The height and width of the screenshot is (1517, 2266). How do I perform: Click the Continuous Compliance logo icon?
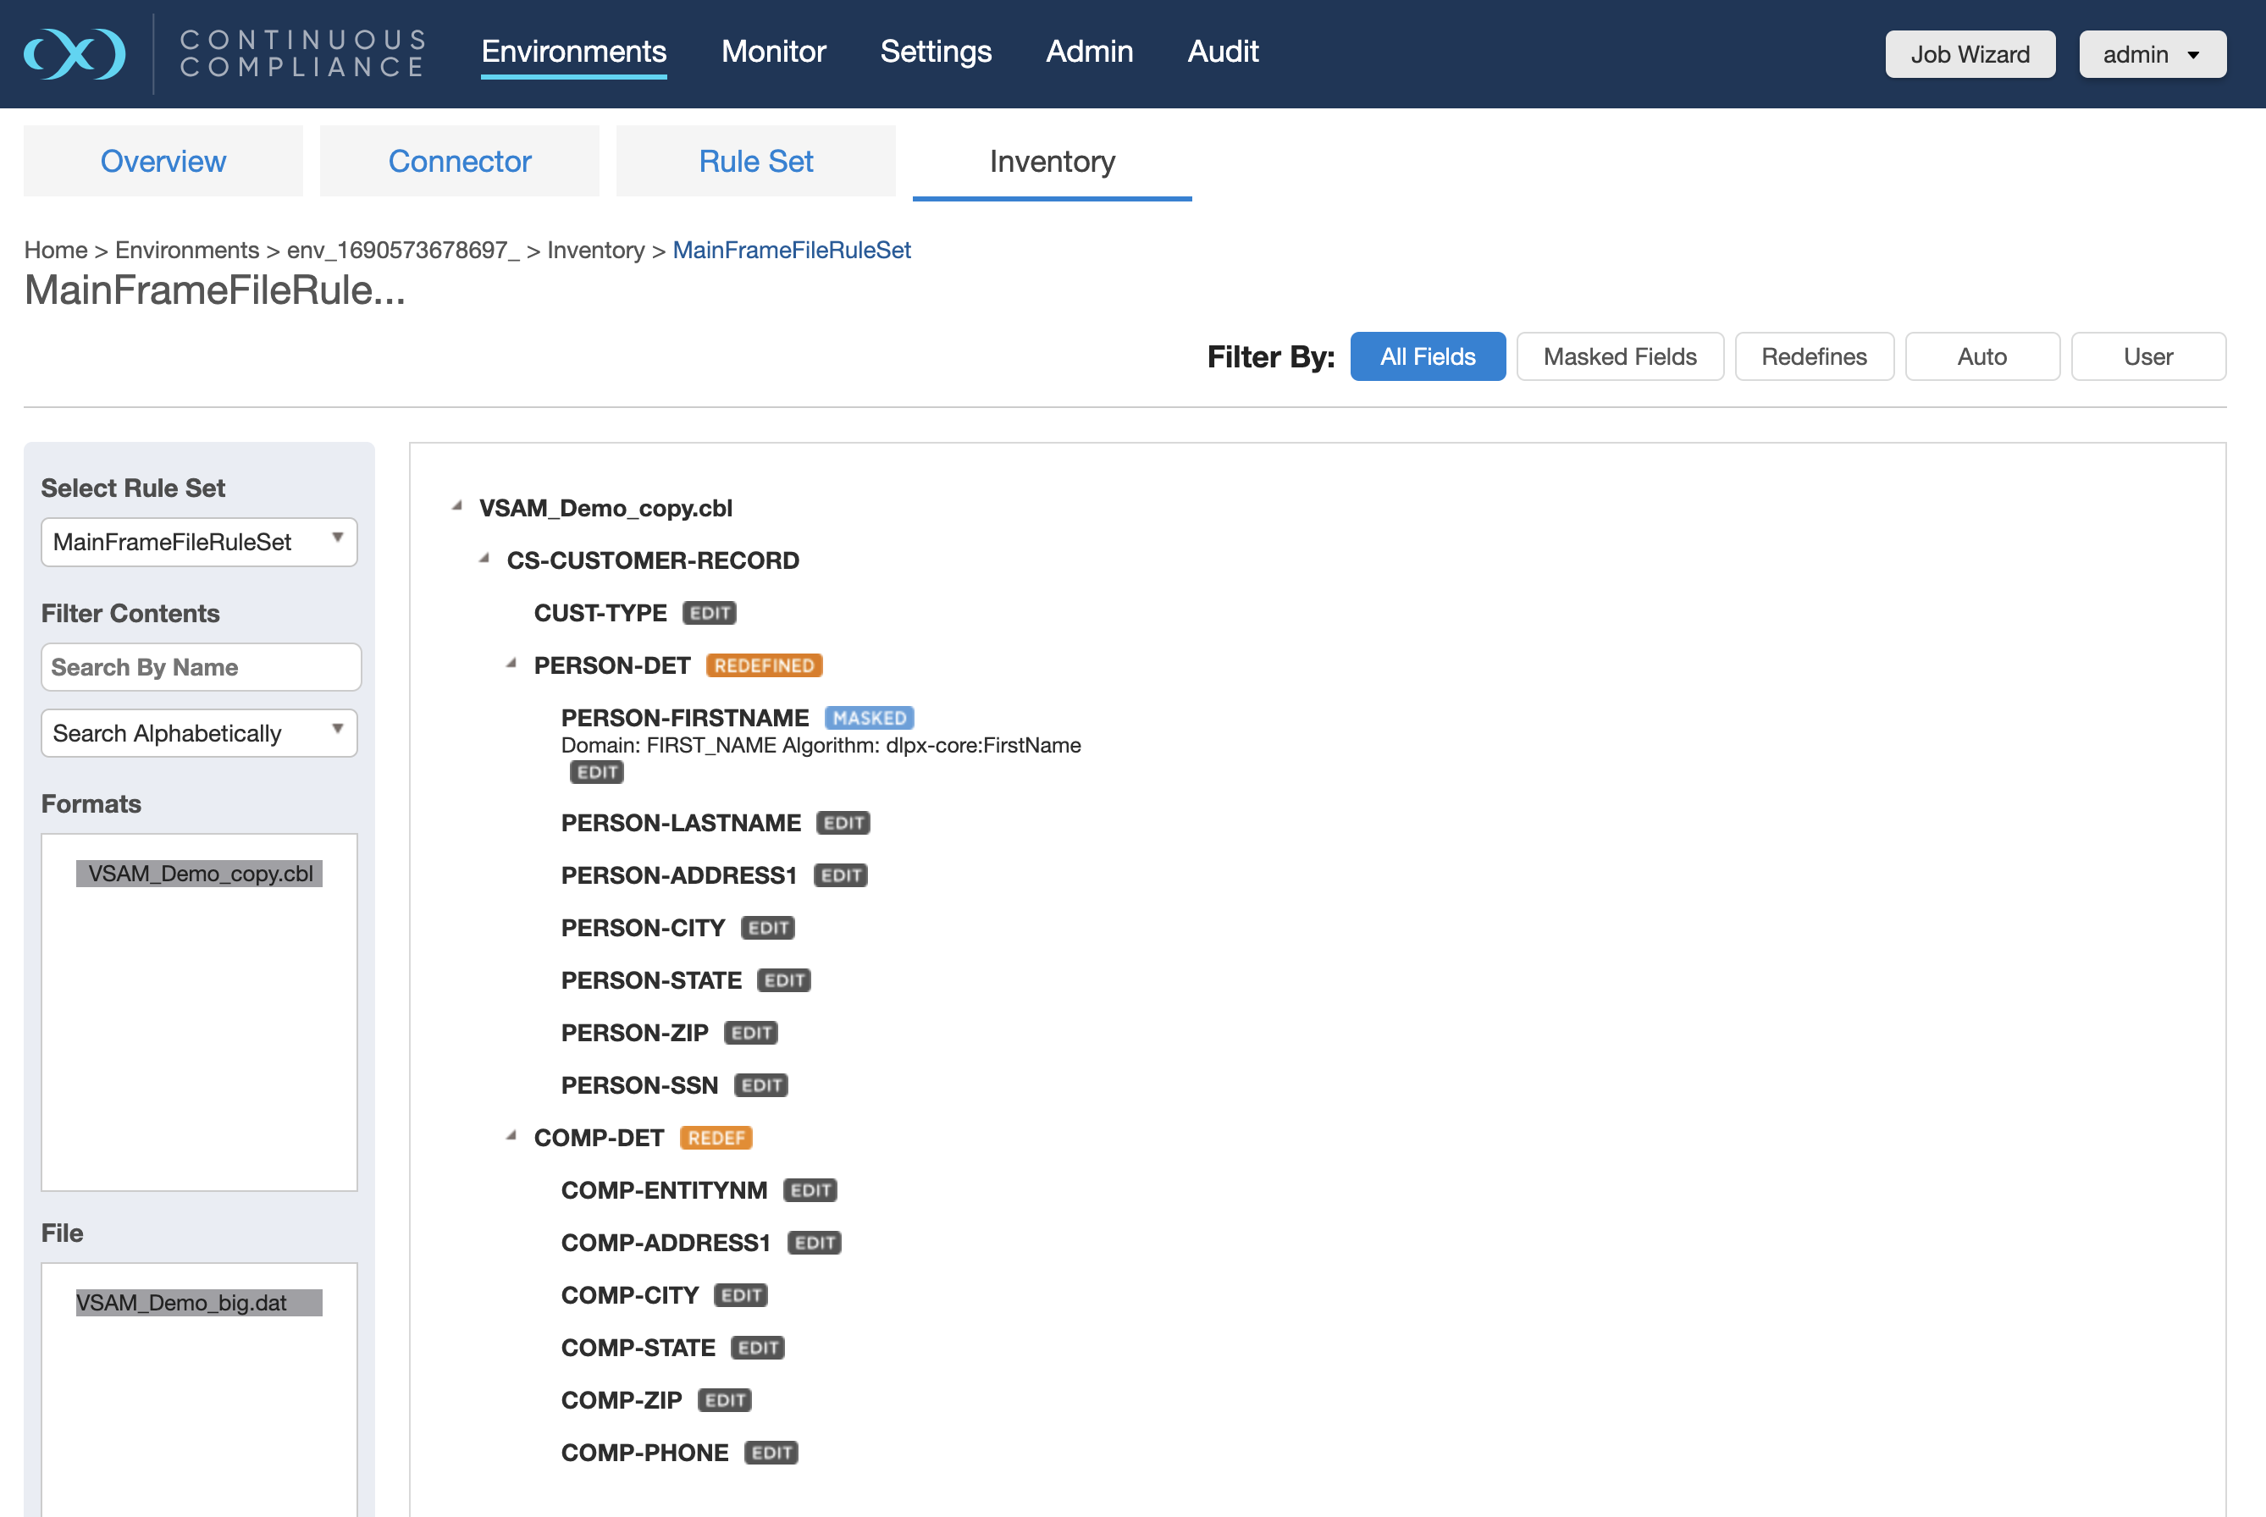coord(75,53)
